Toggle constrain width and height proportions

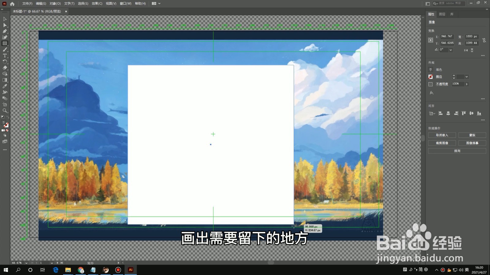[x=484, y=40]
